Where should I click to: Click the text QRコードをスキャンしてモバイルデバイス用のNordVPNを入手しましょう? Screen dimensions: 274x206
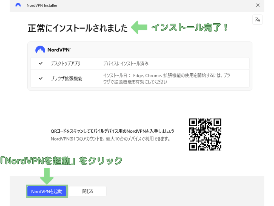112,131
